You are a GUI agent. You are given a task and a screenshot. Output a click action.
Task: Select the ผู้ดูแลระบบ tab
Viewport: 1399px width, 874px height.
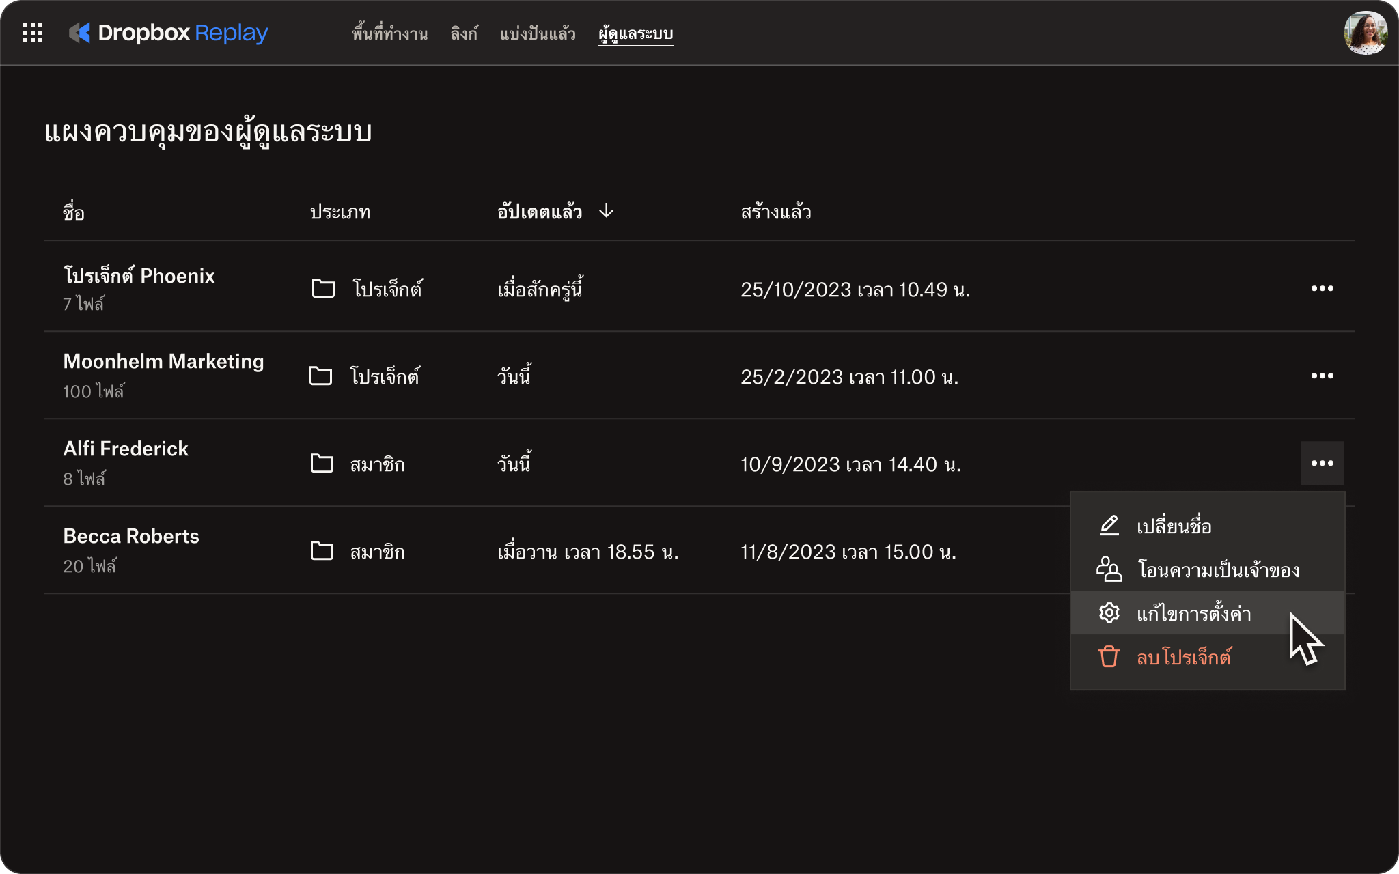[636, 33]
